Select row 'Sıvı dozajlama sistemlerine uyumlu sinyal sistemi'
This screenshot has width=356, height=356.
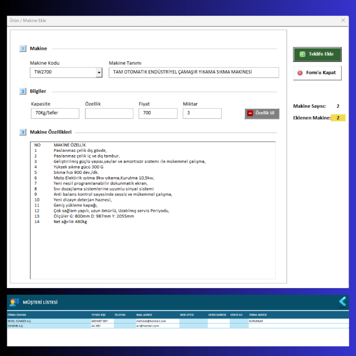coord(152,188)
